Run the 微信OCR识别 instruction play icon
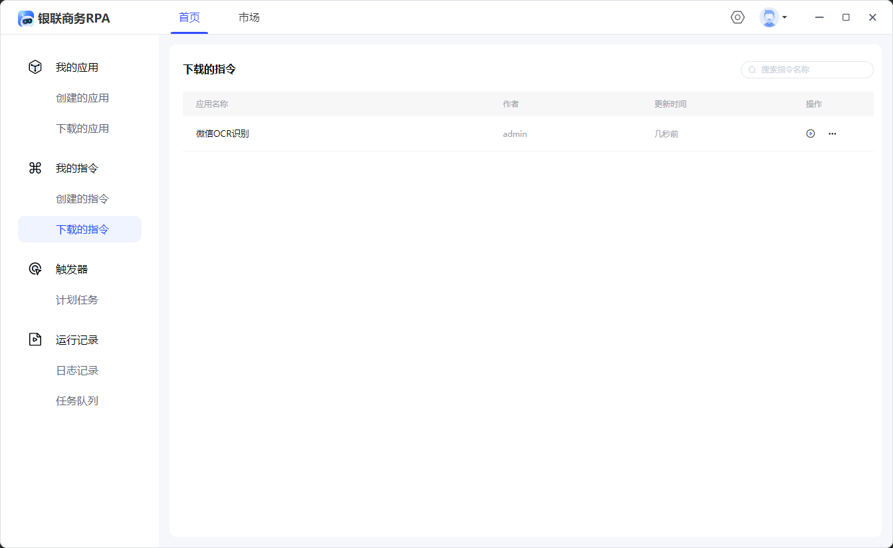893x548 pixels. (811, 134)
